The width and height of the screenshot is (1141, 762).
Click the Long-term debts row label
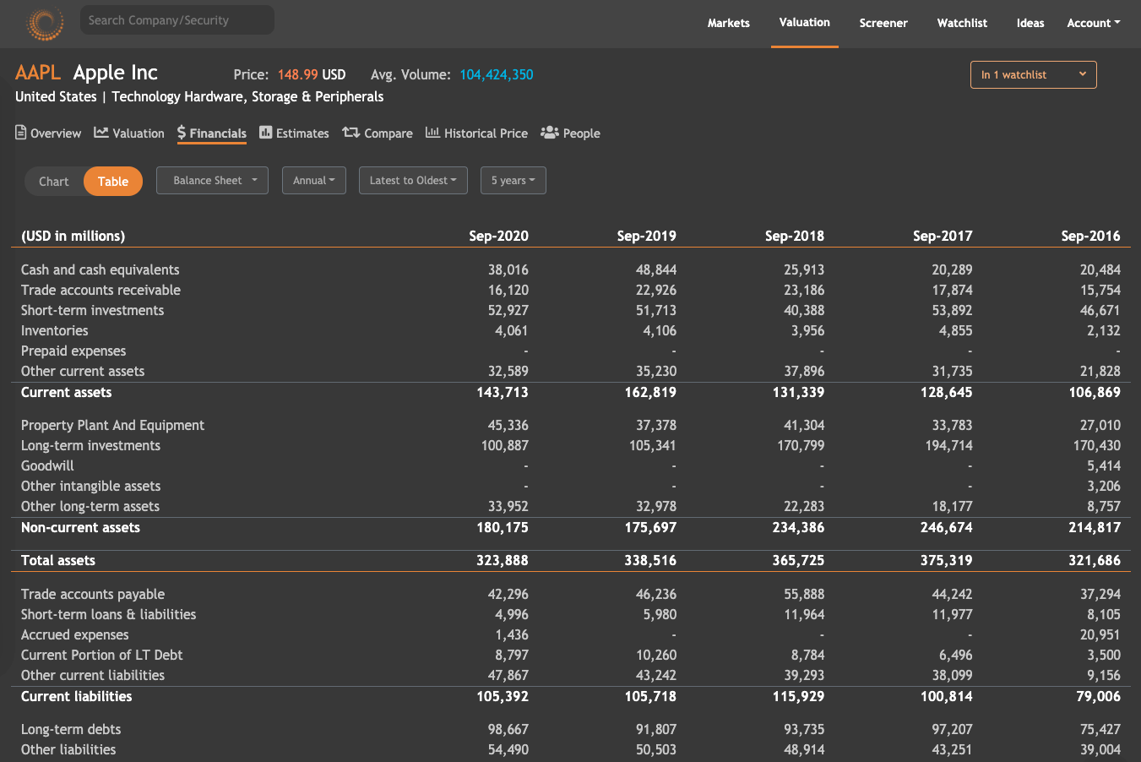tap(71, 729)
